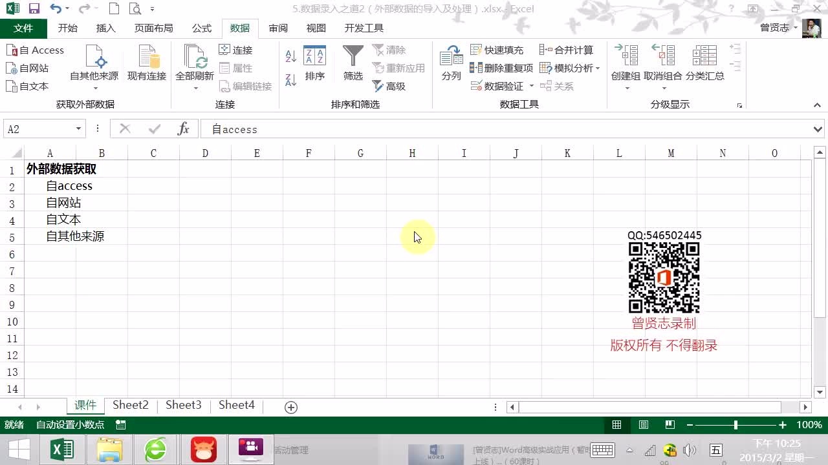Switch to Insert (插入) tab
Screen dimensions: 828x465
pos(105,28)
